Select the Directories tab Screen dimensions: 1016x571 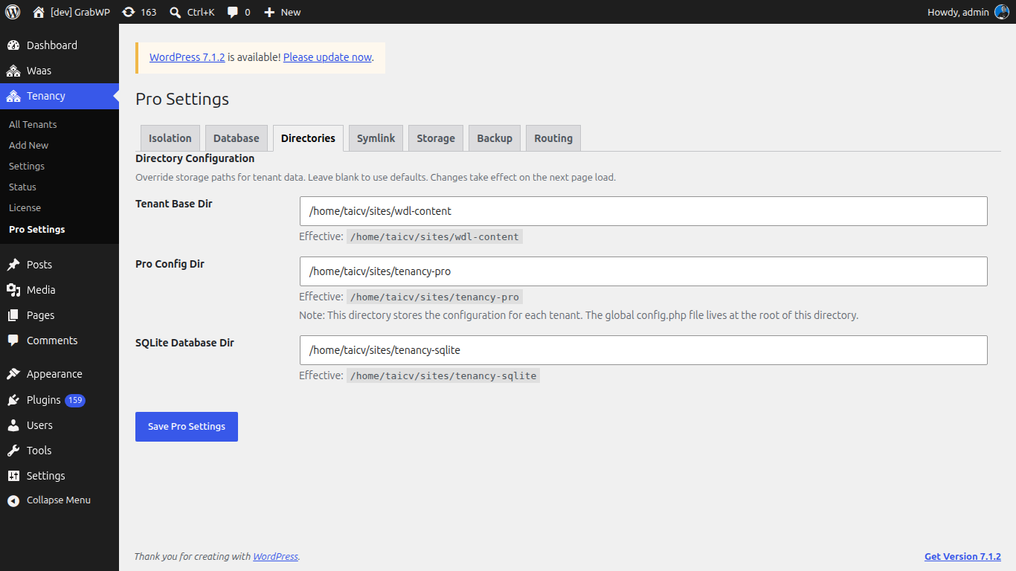(x=308, y=138)
